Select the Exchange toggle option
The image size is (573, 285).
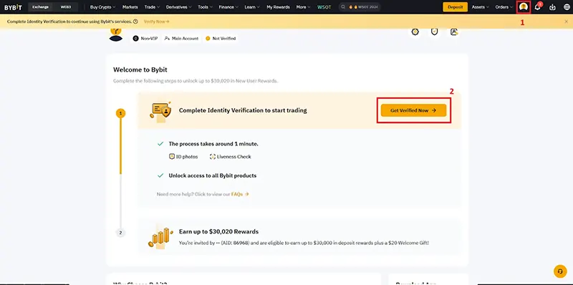pos(40,7)
